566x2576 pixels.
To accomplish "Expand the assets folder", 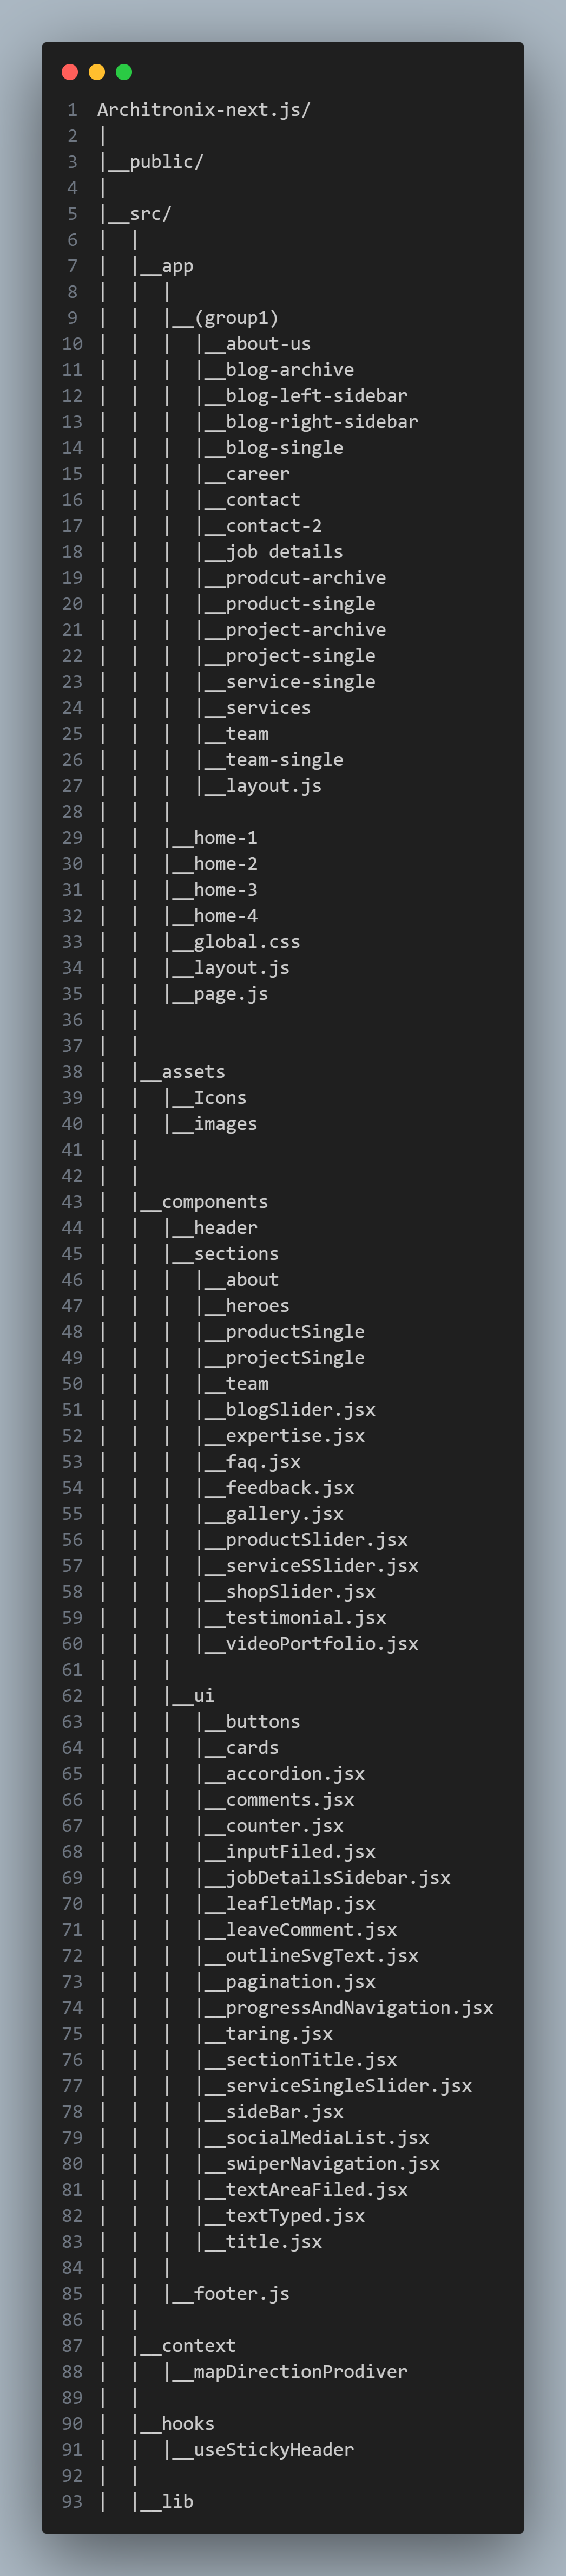I will click(x=193, y=1072).
